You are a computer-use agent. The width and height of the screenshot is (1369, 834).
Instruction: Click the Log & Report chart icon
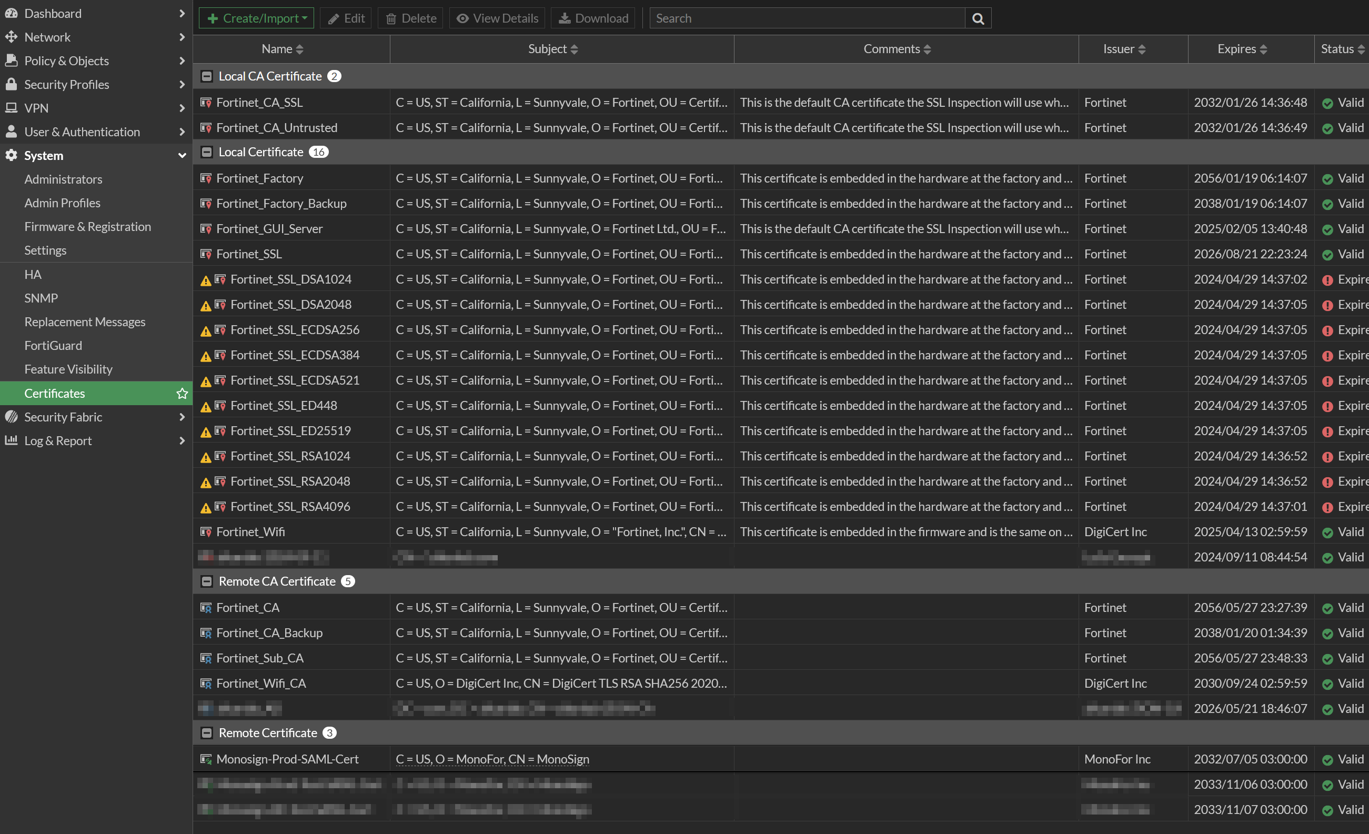11,440
